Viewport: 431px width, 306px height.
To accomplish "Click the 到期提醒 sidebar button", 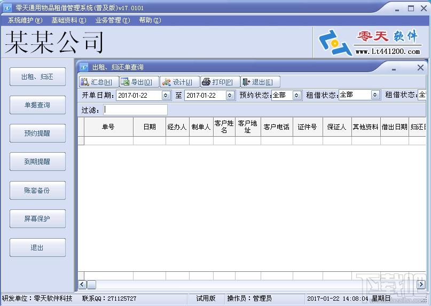I will pyautogui.click(x=38, y=162).
